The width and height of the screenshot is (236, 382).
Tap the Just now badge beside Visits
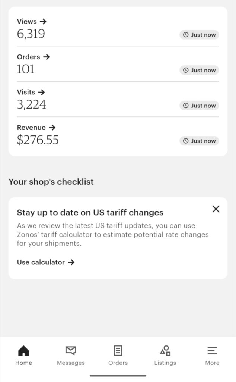pos(199,106)
